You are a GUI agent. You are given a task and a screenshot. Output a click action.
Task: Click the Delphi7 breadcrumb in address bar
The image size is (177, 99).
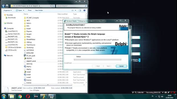tap(35, 6)
